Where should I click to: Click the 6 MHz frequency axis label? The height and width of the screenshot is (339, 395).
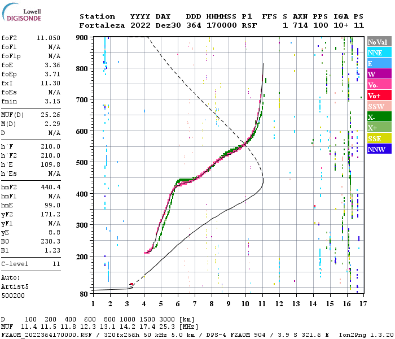178,304
